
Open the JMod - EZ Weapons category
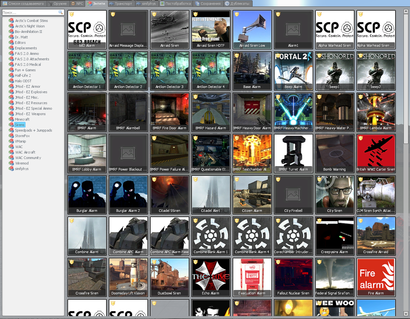click(x=30, y=114)
